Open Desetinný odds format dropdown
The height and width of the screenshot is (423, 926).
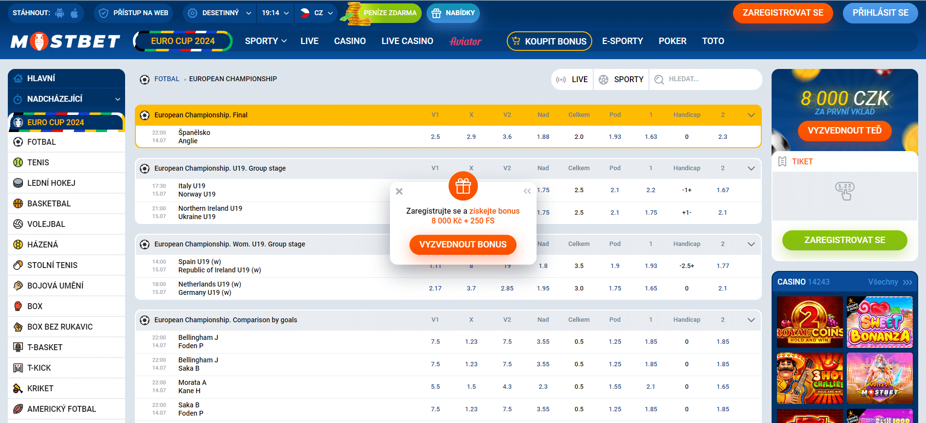219,13
